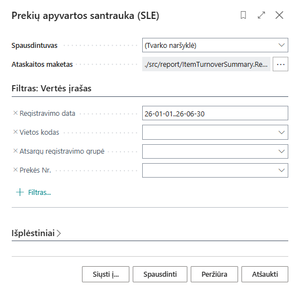Remove the Vietos kodas filter with its X
The image size is (300, 294).
click(x=15, y=132)
